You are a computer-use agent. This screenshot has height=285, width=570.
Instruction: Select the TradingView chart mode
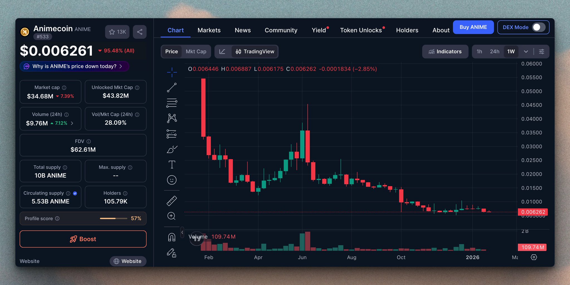255,52
